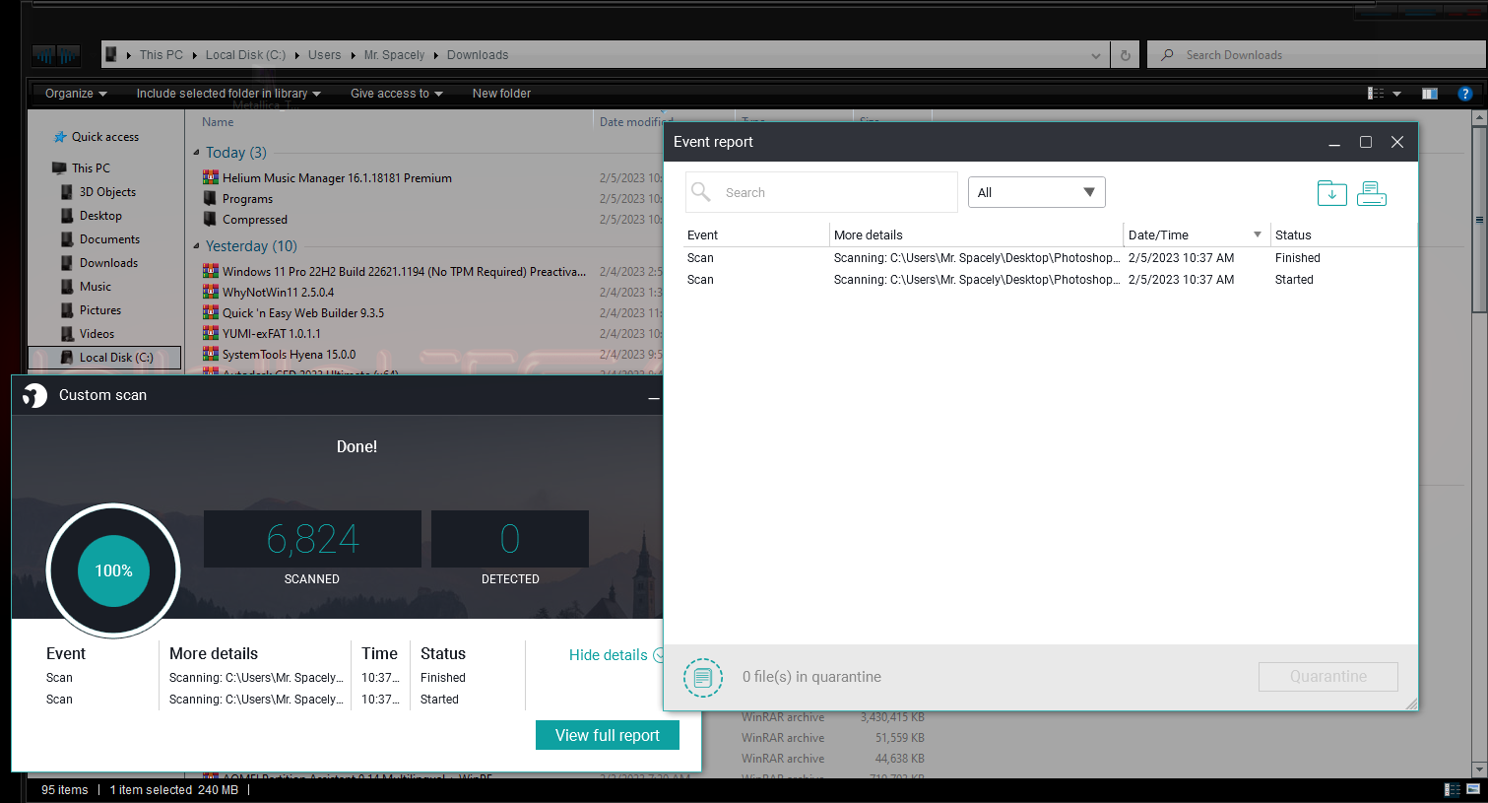Click the View full report button

click(x=608, y=735)
